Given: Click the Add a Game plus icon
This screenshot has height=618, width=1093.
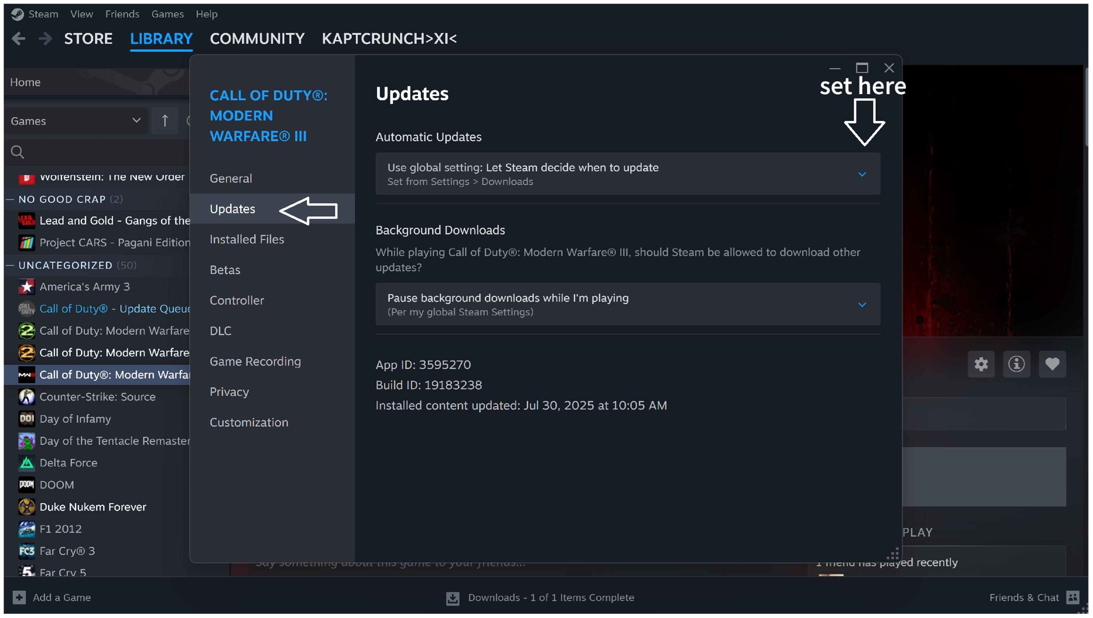Looking at the screenshot, I should [x=19, y=597].
